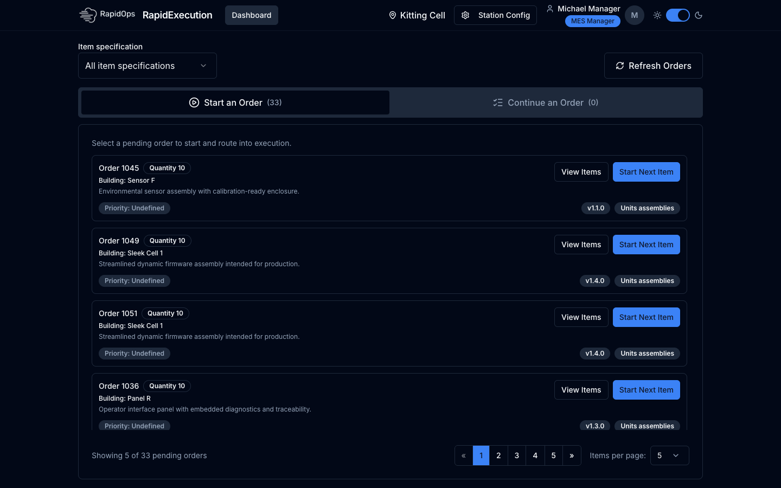Click the Refresh Orders button

pos(654,66)
